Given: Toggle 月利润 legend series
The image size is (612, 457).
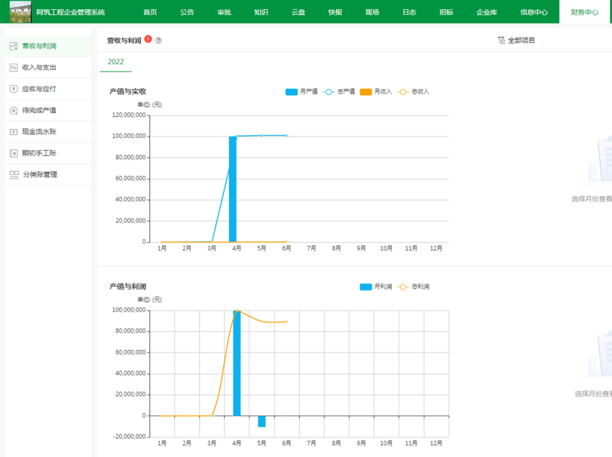Looking at the screenshot, I should pyautogui.click(x=376, y=287).
